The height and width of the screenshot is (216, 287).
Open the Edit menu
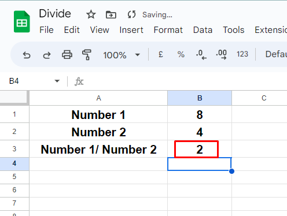pos(72,30)
